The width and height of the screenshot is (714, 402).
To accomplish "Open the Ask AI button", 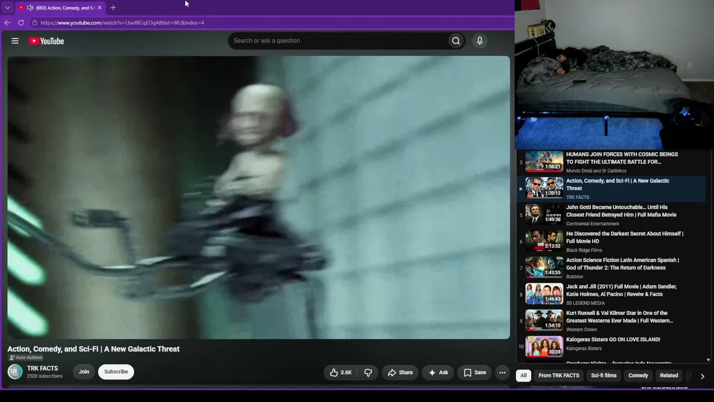I will tap(438, 372).
